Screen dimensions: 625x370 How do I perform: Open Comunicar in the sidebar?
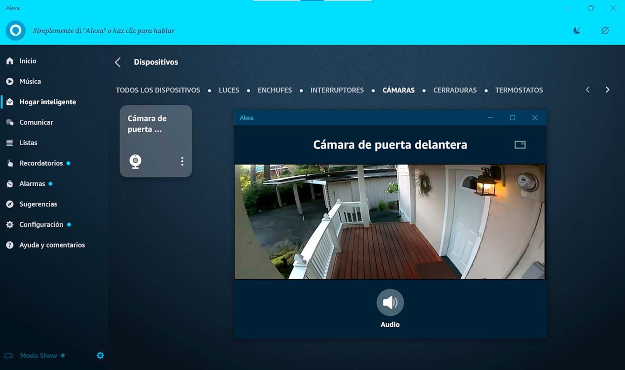point(36,122)
